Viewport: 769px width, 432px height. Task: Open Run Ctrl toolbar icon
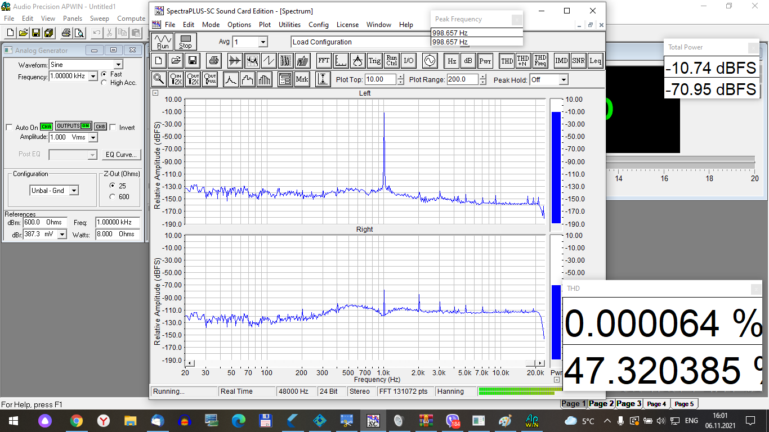tap(391, 60)
